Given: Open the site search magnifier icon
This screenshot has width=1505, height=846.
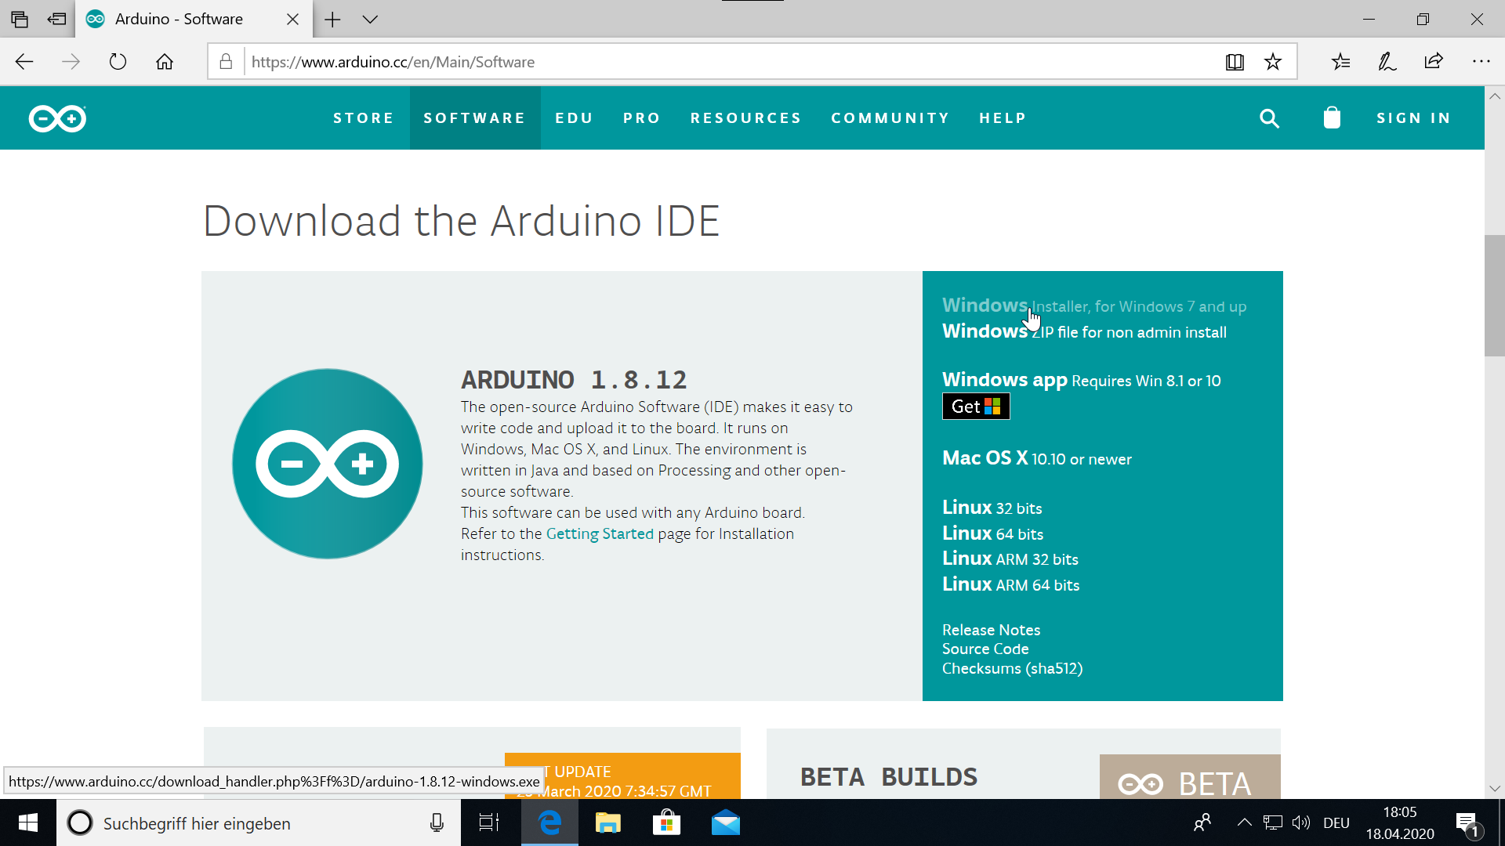Looking at the screenshot, I should pos(1269,118).
